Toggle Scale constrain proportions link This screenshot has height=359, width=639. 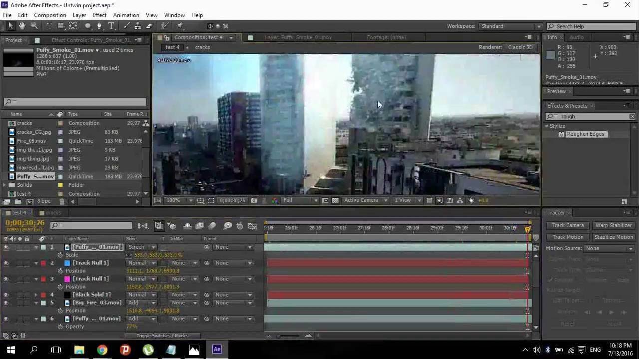(x=129, y=255)
